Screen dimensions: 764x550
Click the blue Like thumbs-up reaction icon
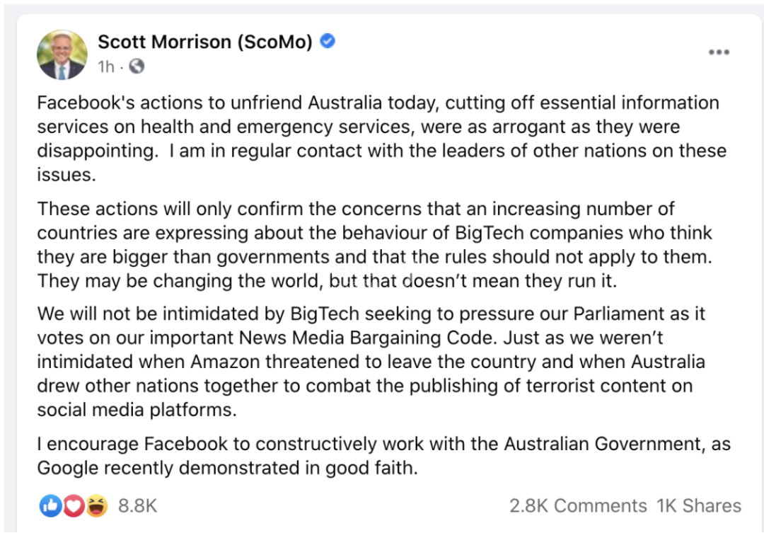pos(50,505)
